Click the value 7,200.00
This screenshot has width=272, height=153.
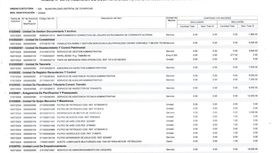tap(253, 79)
